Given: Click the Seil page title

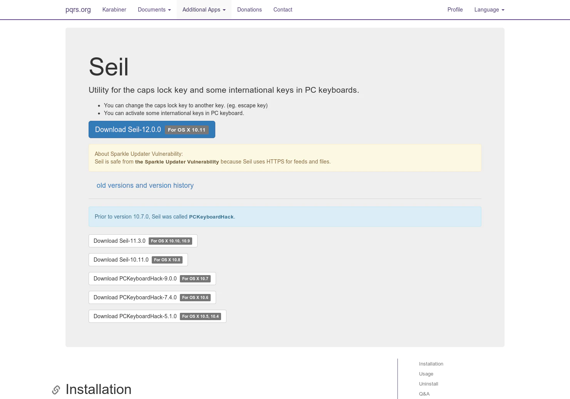Looking at the screenshot, I should pyautogui.click(x=109, y=67).
